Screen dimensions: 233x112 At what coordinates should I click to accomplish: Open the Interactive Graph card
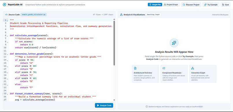pyautogui.click(x=203, y=74)
